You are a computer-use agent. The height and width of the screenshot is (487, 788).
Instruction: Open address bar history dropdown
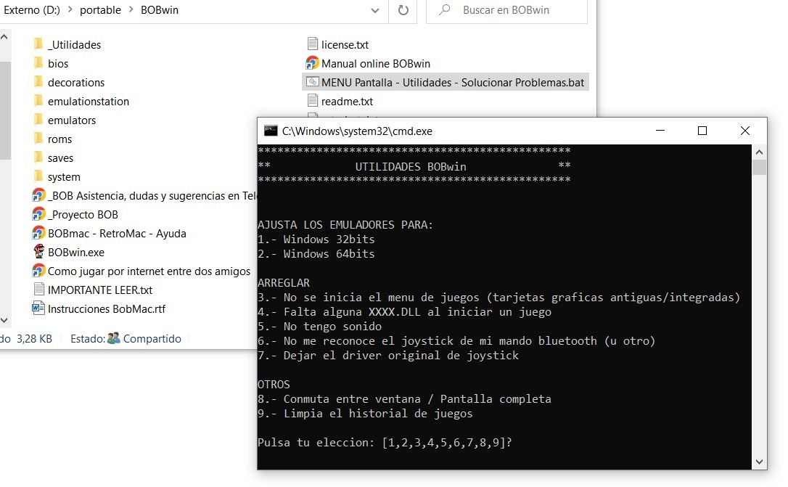pyautogui.click(x=375, y=10)
